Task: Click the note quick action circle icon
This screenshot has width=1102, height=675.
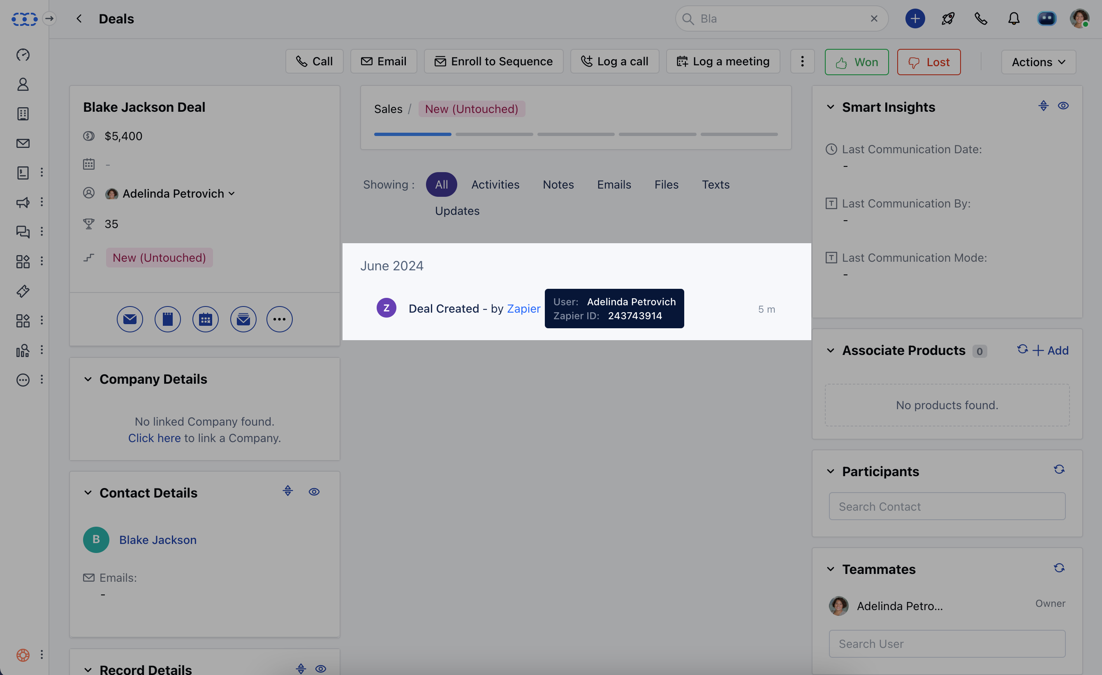Action: tap(168, 319)
